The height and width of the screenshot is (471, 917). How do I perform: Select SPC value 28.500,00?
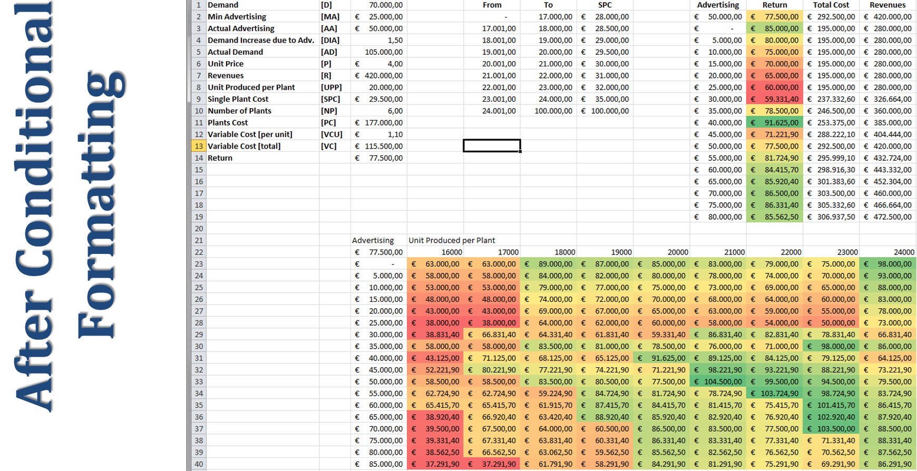[x=605, y=28]
